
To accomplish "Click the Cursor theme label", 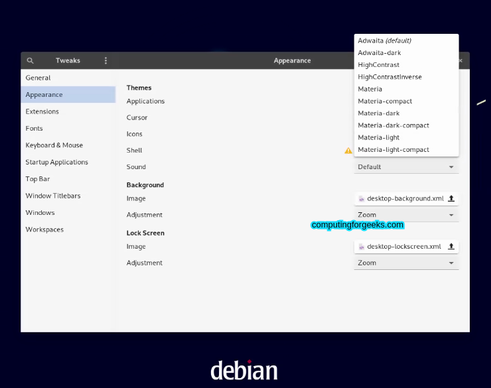I will [x=137, y=117].
